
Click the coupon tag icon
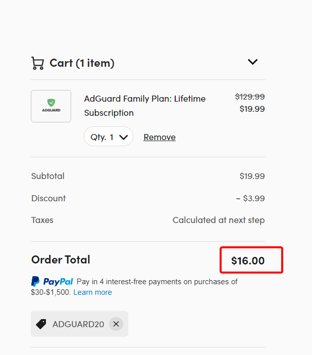pos(41,324)
